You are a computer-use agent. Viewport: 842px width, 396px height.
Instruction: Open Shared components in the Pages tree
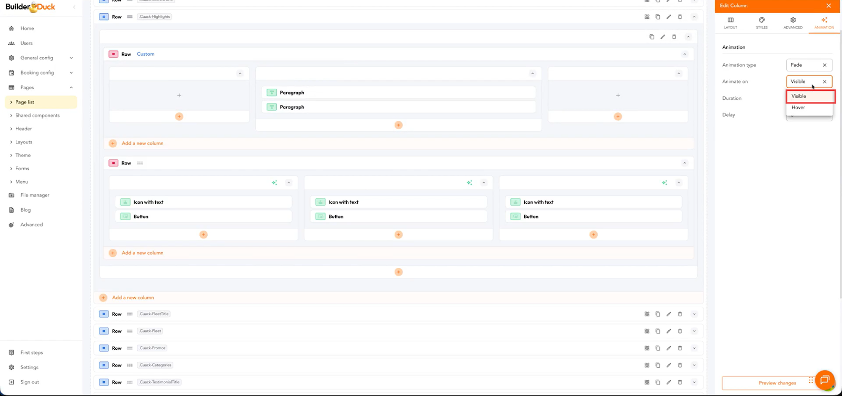pos(37,116)
